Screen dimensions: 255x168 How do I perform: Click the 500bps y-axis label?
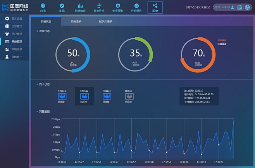[x=56, y=150]
